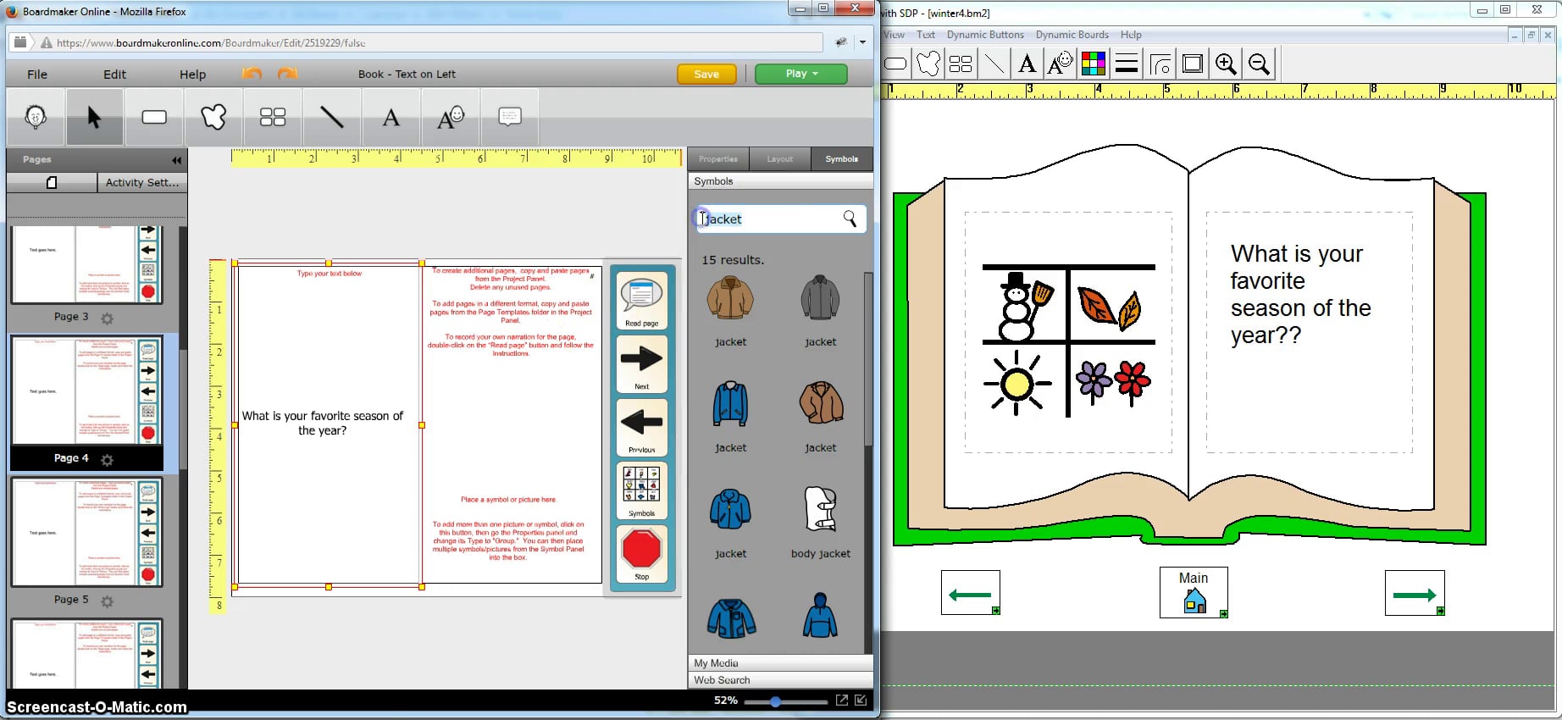1562x720 pixels.
Task: Choose the Symbolate face tool in Boardmaker Online
Action: click(x=36, y=117)
